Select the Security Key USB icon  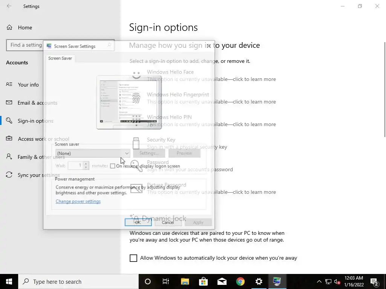coord(136,143)
